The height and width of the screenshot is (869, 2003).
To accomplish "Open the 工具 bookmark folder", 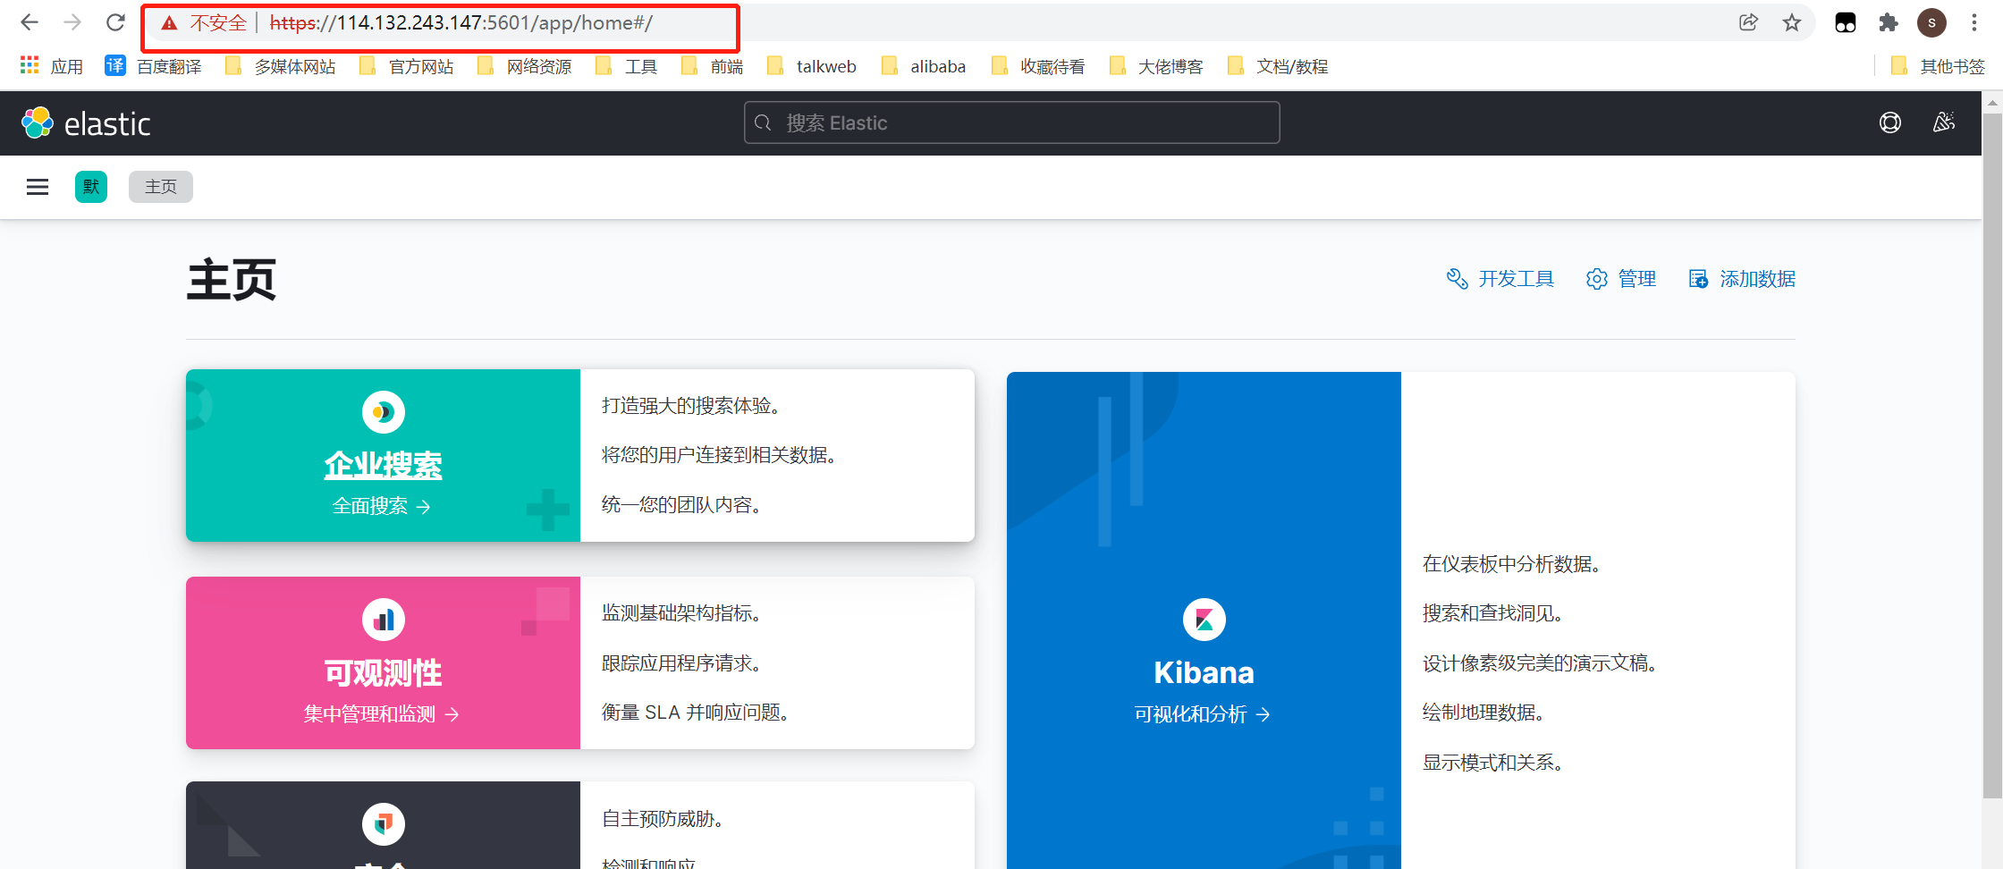I will [626, 66].
